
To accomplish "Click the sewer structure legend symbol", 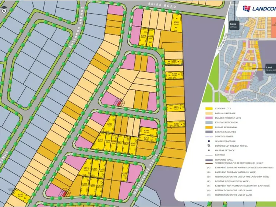I will (x=208, y=141).
